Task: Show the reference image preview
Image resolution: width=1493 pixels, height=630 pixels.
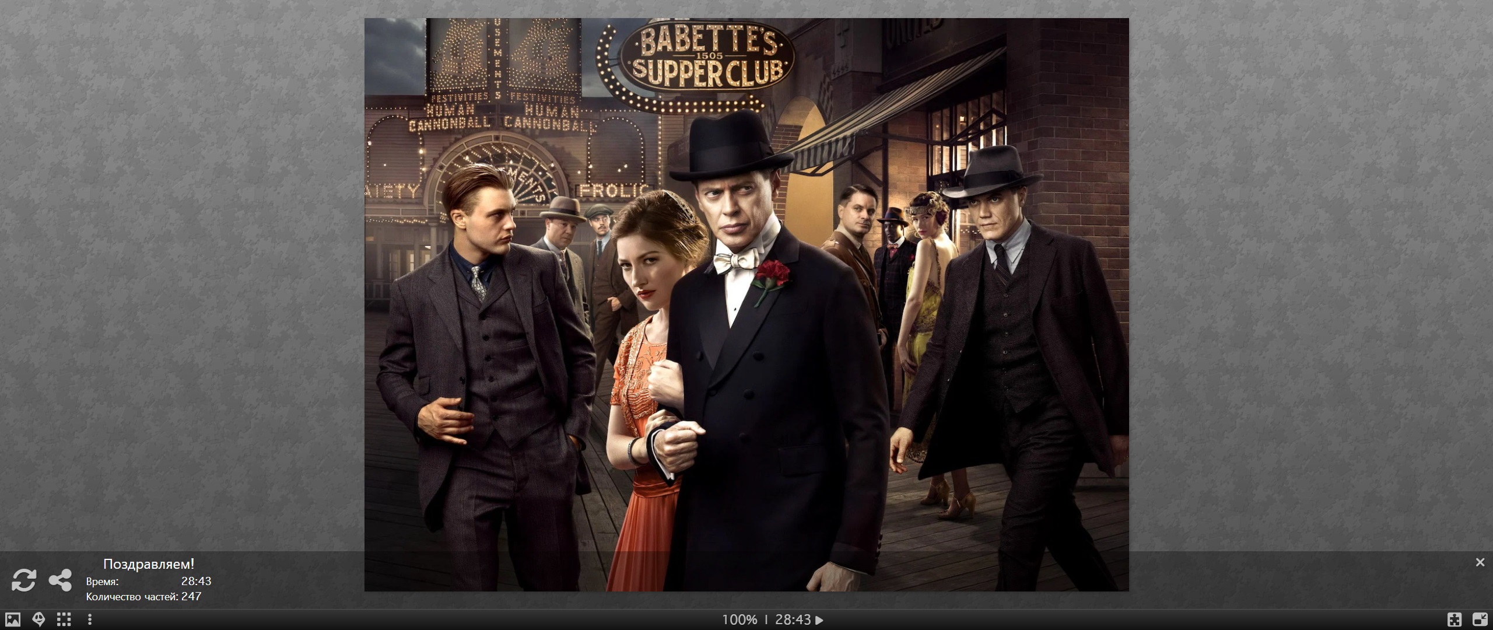Action: pyautogui.click(x=13, y=619)
